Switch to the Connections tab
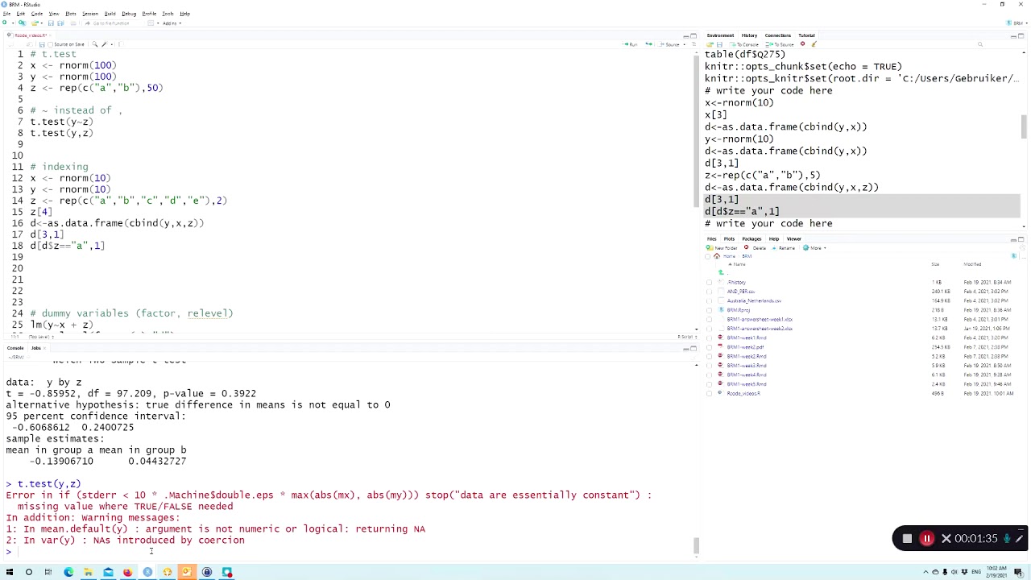The height and width of the screenshot is (580, 1031). tap(778, 35)
